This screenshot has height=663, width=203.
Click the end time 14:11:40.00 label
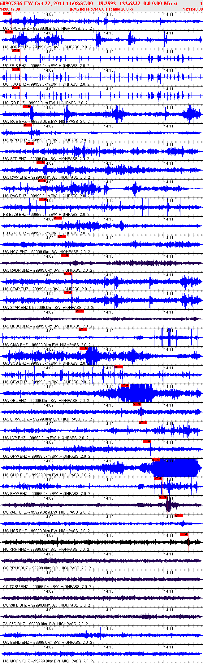click(x=192, y=9)
